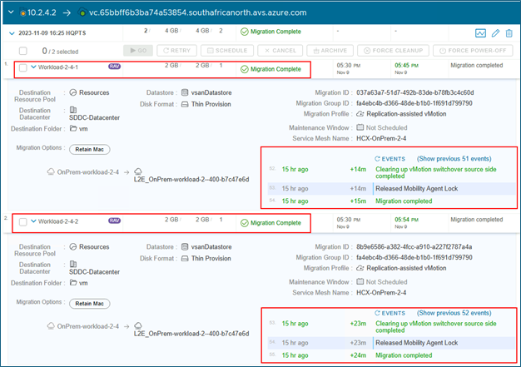
Task: Click Resources pool icon under Workload-2-4-2
Action: (x=73, y=246)
